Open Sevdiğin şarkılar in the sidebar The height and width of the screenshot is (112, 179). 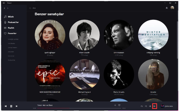[13, 39]
